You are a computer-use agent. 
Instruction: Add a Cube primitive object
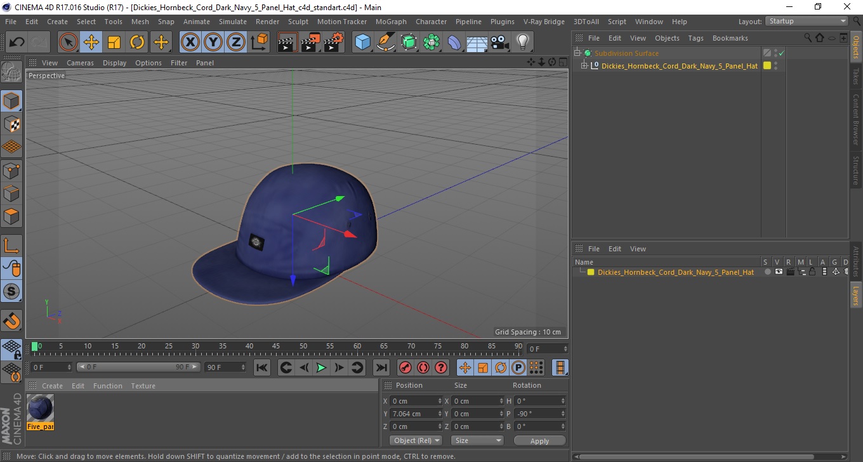[362, 43]
